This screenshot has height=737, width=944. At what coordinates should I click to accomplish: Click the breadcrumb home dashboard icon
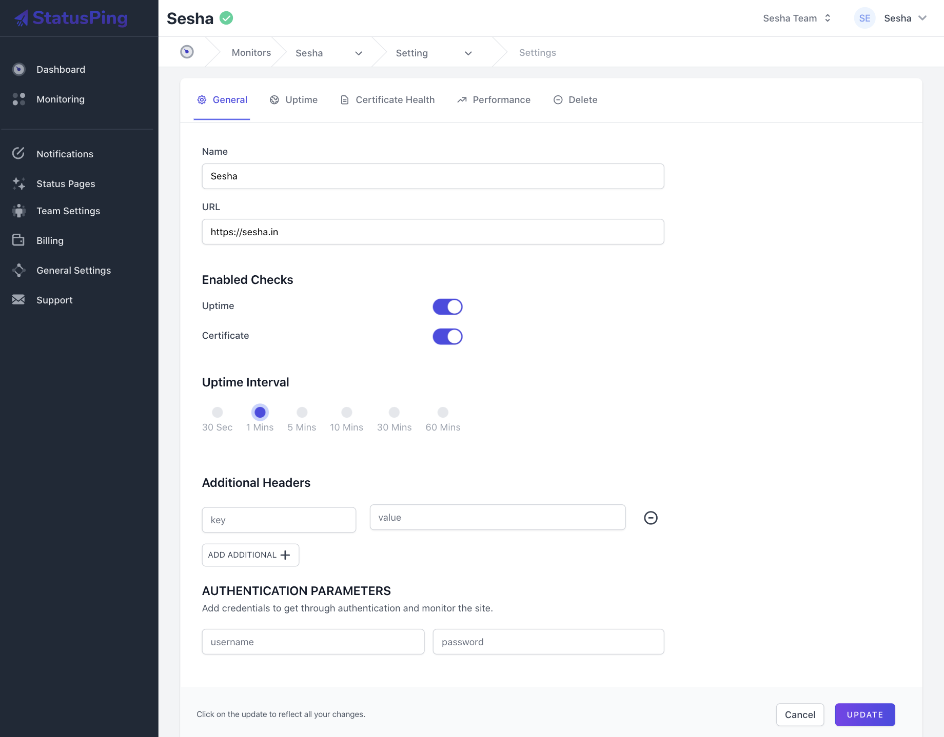pyautogui.click(x=187, y=52)
